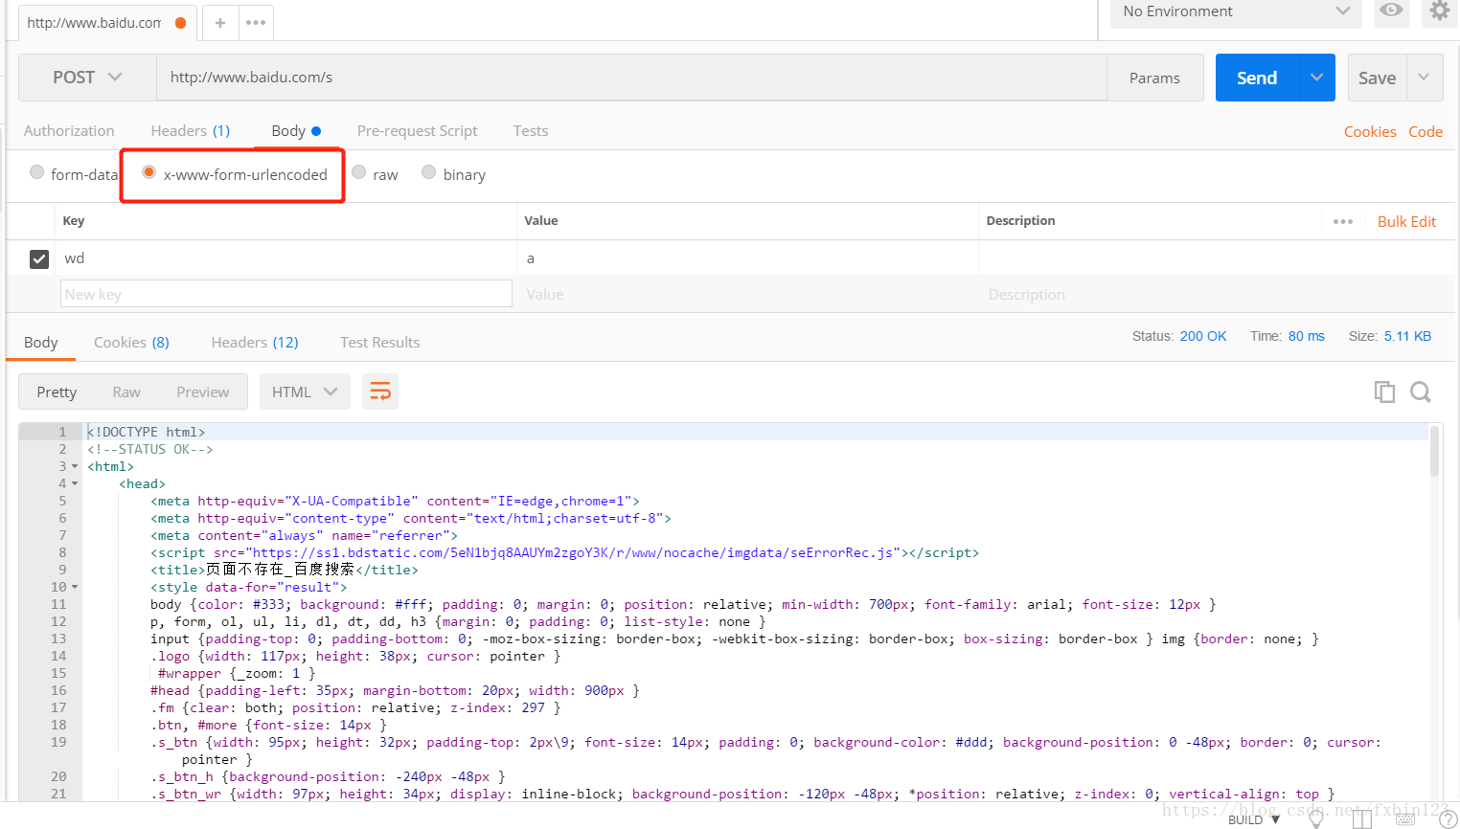1460x829 pixels.
Task: Click the blue Send button
Action: pos(1256,78)
